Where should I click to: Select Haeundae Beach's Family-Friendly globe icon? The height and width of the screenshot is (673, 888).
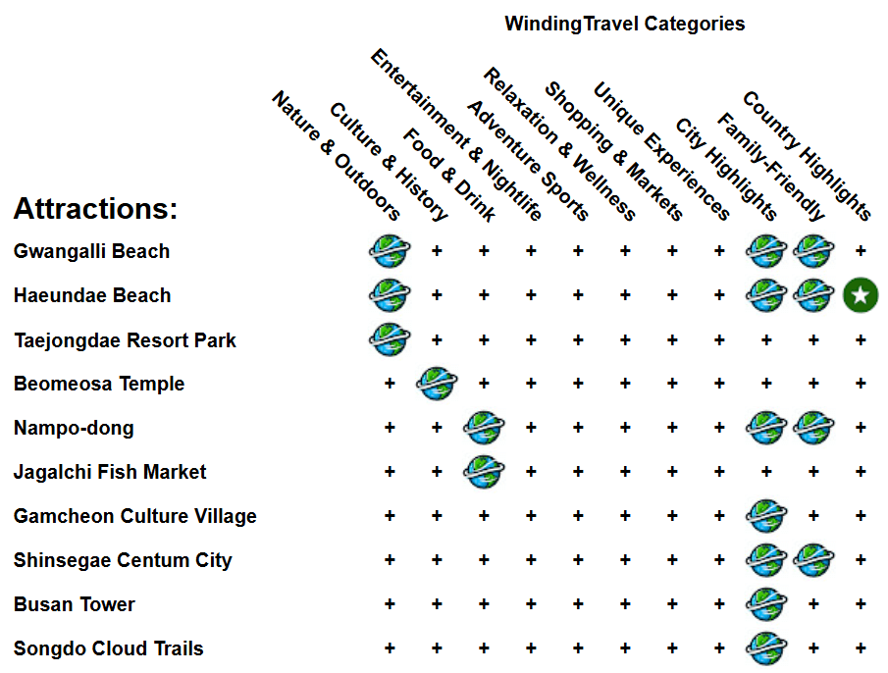coord(813,295)
